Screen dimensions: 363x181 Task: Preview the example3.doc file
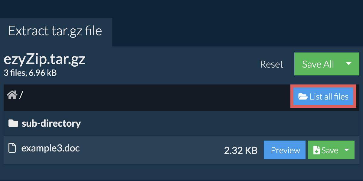coord(285,150)
